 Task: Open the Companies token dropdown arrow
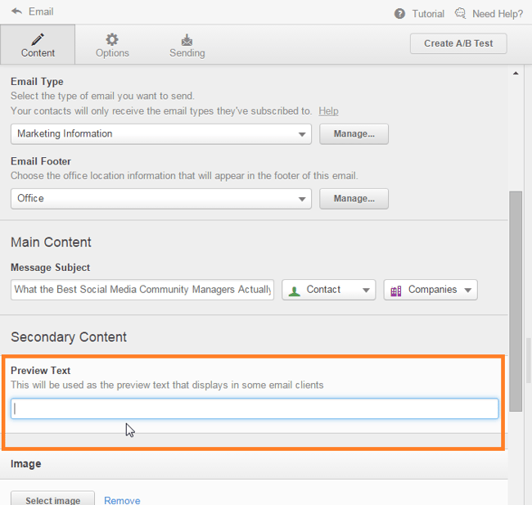pos(467,290)
